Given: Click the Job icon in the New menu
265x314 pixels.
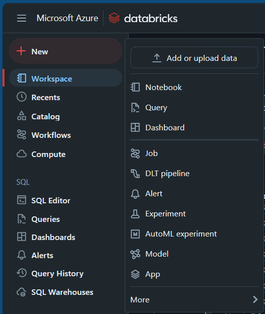Looking at the screenshot, I should tap(135, 153).
